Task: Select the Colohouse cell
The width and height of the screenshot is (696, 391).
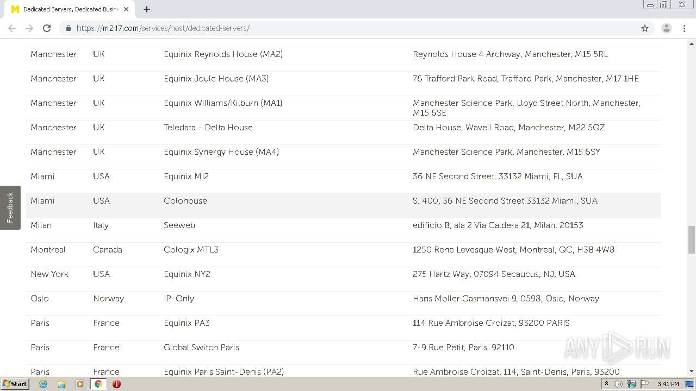Action: [x=185, y=201]
